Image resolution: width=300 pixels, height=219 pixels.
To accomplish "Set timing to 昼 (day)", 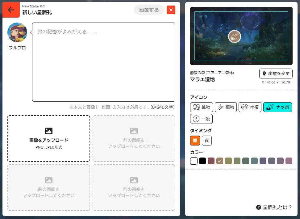I will [195, 141].
